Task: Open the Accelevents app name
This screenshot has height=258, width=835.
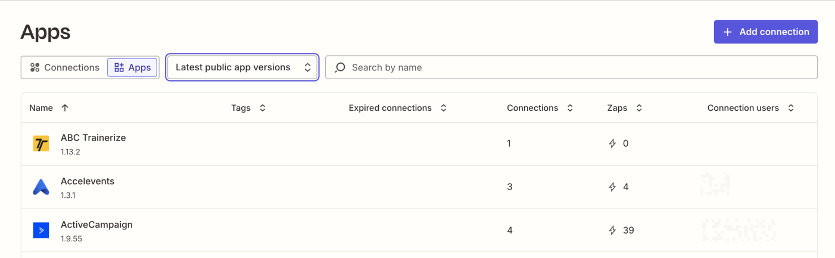Action: (88, 181)
